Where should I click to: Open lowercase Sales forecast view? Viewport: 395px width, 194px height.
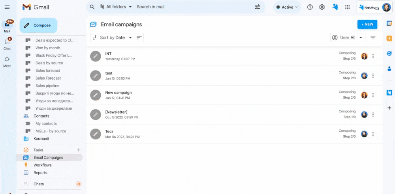(48, 71)
